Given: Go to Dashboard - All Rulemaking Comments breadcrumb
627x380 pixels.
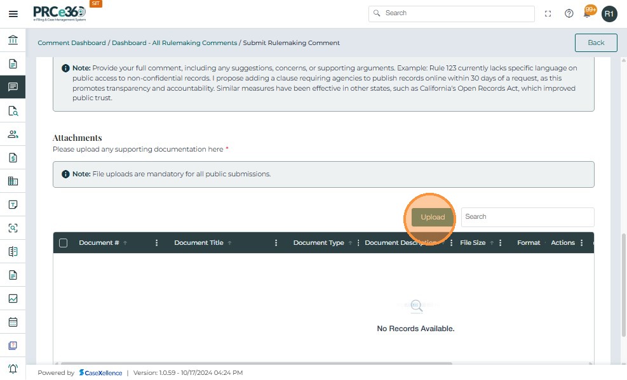Looking at the screenshot, I should [174, 43].
